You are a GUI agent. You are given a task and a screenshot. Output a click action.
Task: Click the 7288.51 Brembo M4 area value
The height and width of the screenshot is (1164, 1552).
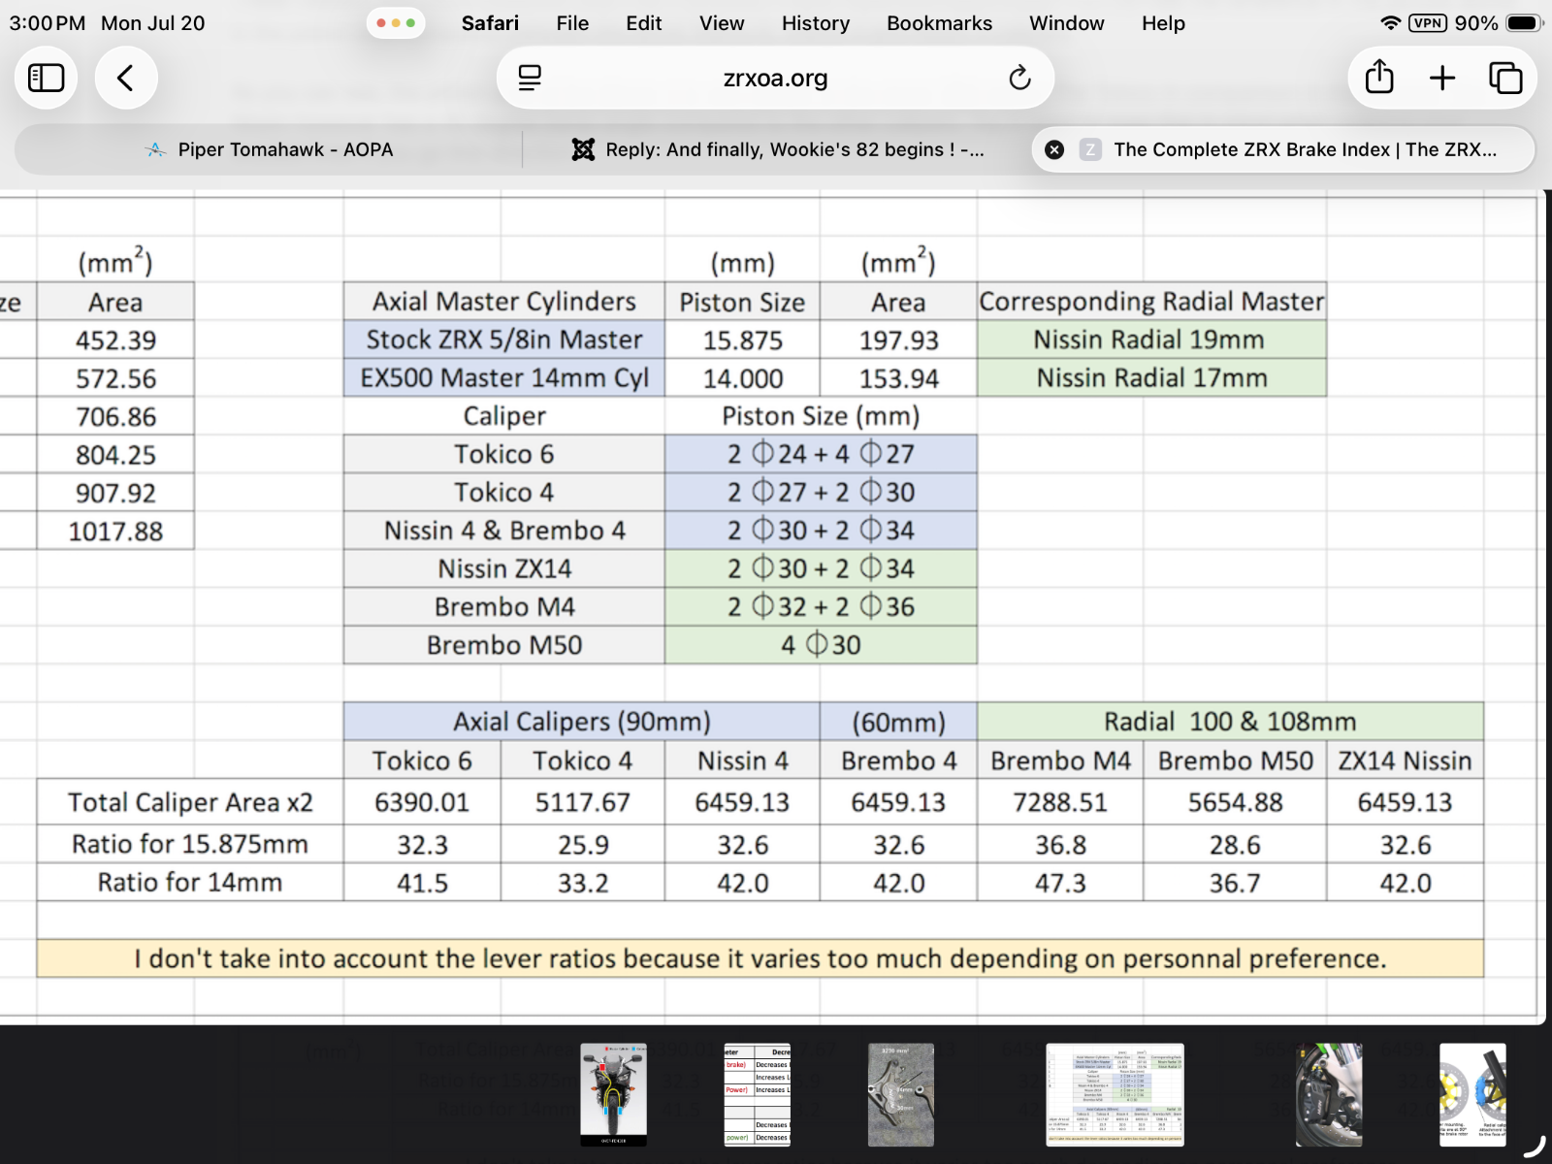point(1060,802)
